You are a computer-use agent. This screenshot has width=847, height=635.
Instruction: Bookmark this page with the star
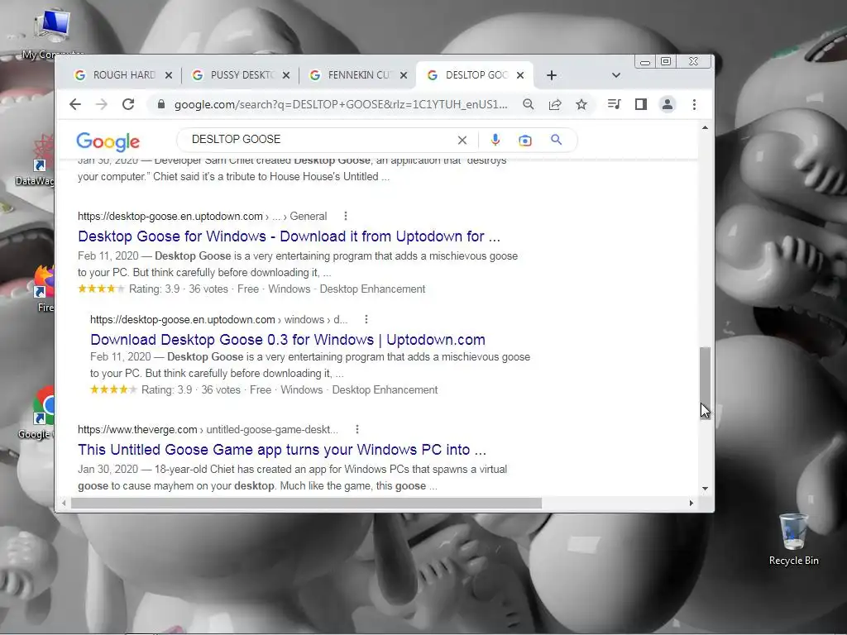pyautogui.click(x=581, y=104)
